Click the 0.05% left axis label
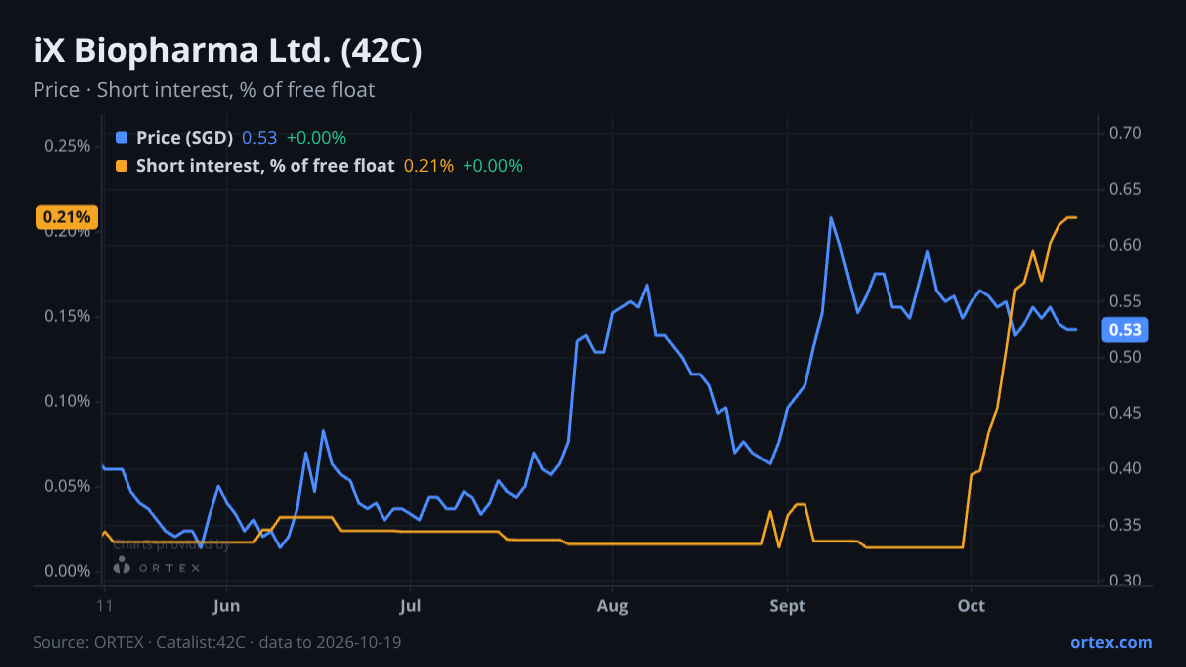This screenshot has width=1186, height=667. click(x=67, y=486)
